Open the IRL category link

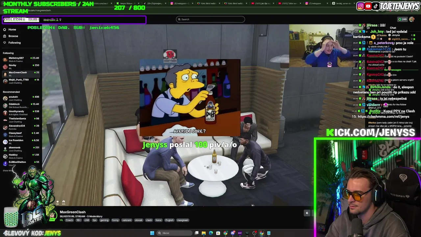point(62,220)
